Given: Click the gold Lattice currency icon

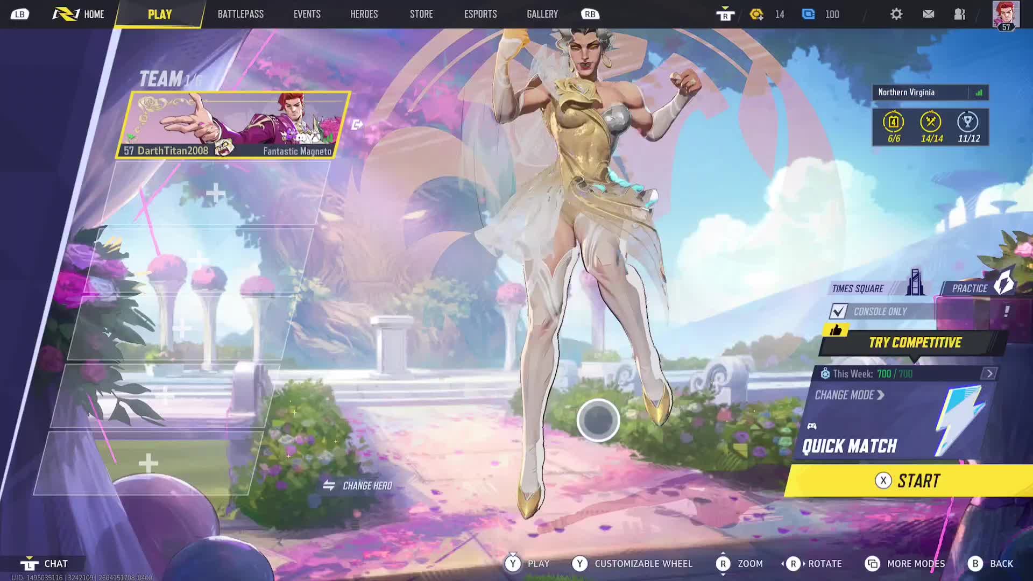Looking at the screenshot, I should pyautogui.click(x=756, y=15).
